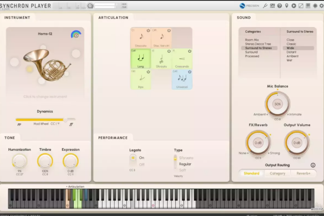Open the Output Routing info icon
This screenshot has height=216, width=324.
pos(313,165)
